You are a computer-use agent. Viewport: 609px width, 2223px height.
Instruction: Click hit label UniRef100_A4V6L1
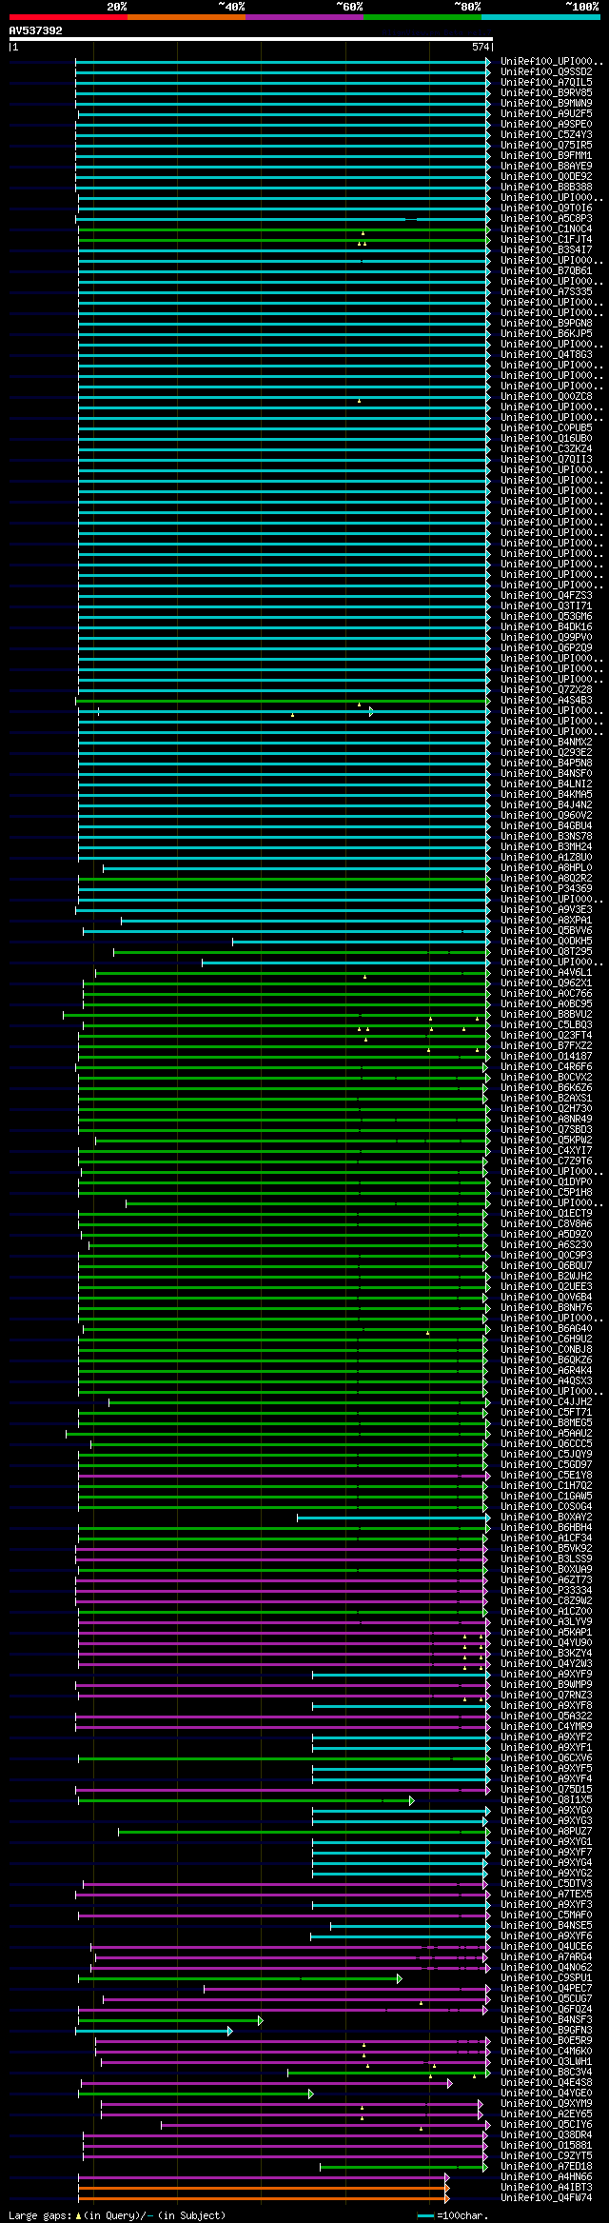pyautogui.click(x=546, y=972)
